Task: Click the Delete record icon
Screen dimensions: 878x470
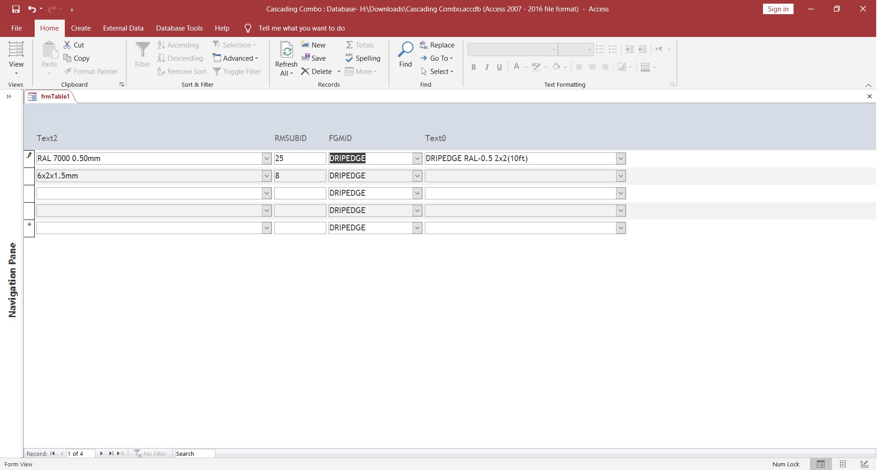Action: coord(305,72)
